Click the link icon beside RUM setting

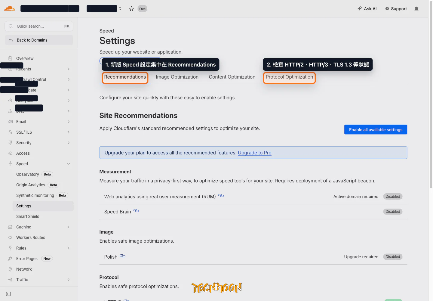221,196
